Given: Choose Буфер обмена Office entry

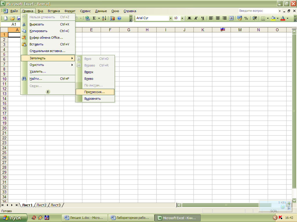Looking at the screenshot, I should pyautogui.click(x=48, y=38).
